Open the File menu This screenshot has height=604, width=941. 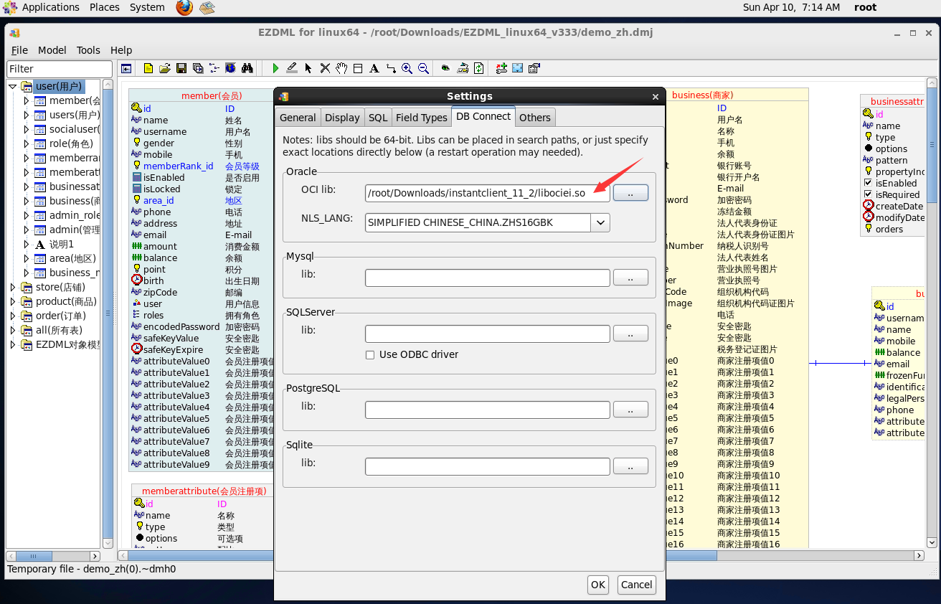(19, 49)
